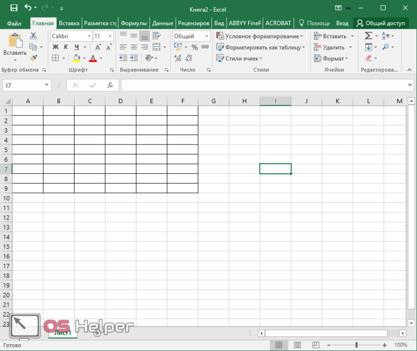Toggle left text alignment
Image resolution: width=417 pixels, height=351 pixels.
coord(123,47)
